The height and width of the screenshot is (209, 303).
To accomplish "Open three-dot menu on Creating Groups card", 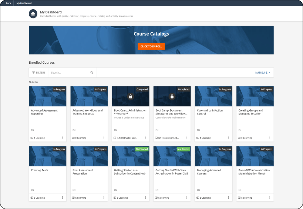I will (269, 138).
